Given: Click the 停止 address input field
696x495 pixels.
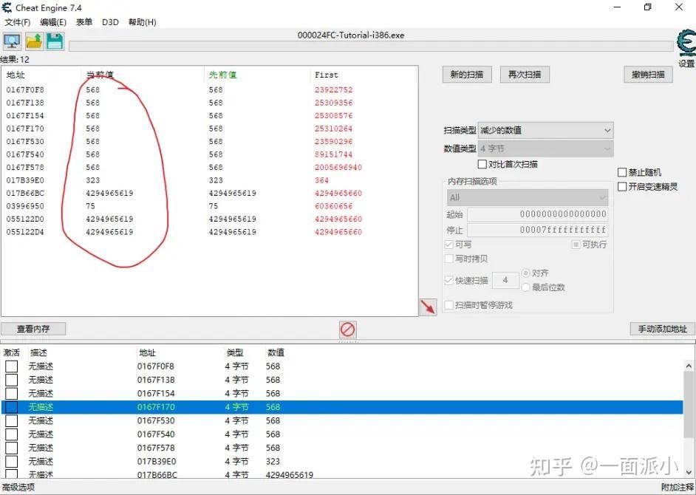Looking at the screenshot, I should coord(538,230).
